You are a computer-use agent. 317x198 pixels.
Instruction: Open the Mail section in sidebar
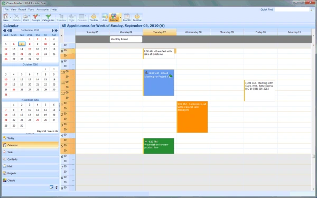coord(30,166)
